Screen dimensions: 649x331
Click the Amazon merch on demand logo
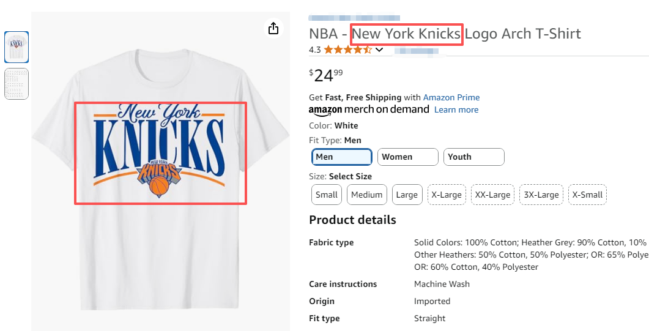tap(369, 110)
